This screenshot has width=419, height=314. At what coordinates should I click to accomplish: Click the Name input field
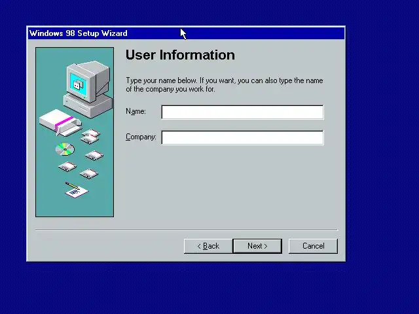pyautogui.click(x=242, y=112)
